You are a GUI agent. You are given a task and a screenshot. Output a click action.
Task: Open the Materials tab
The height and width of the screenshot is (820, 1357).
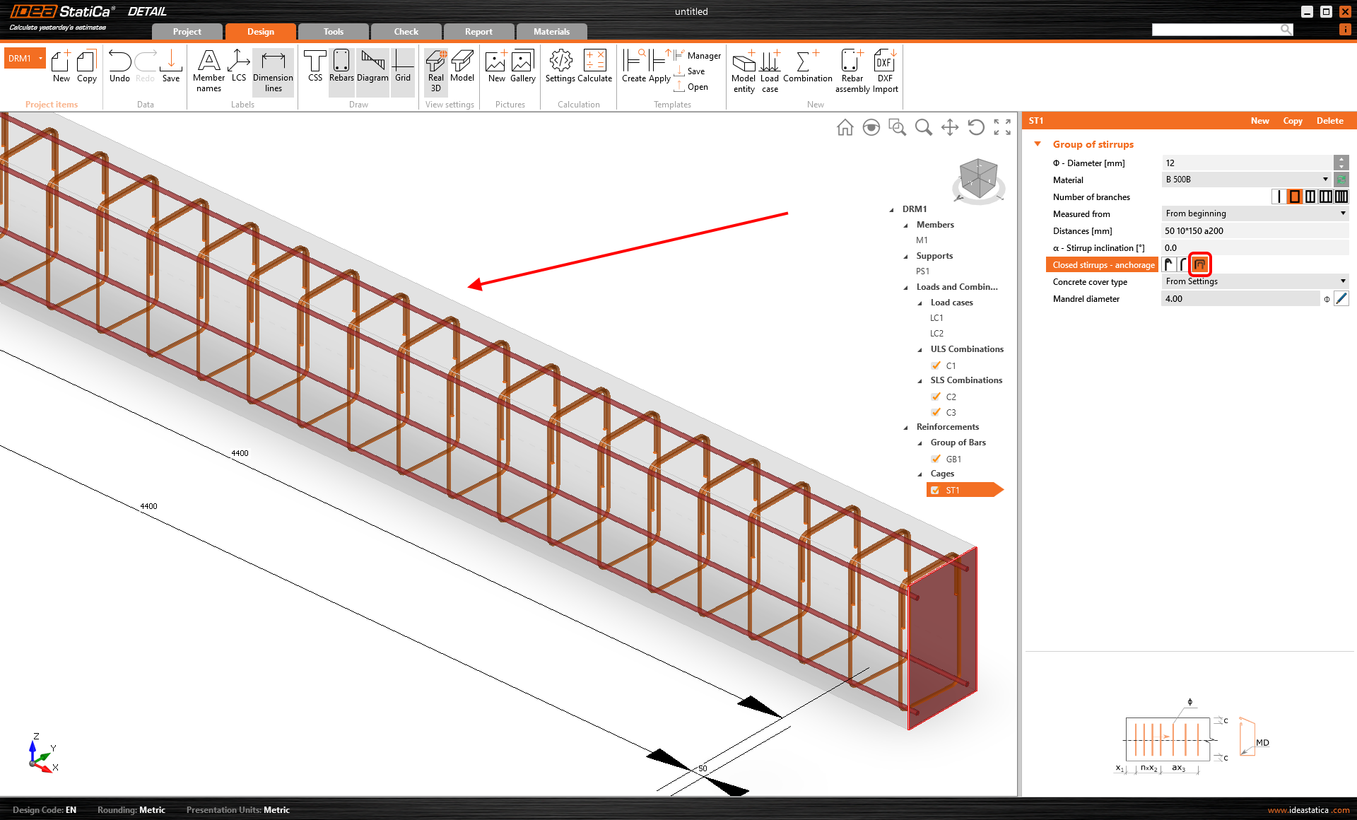click(551, 32)
